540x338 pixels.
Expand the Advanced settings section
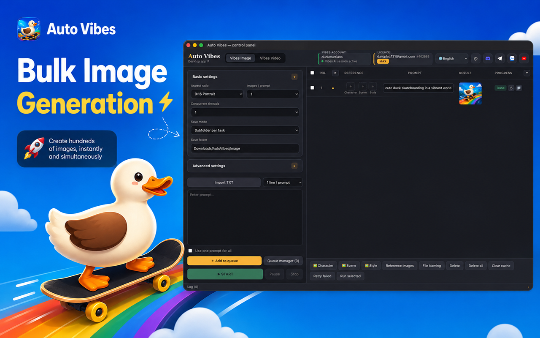(x=294, y=166)
